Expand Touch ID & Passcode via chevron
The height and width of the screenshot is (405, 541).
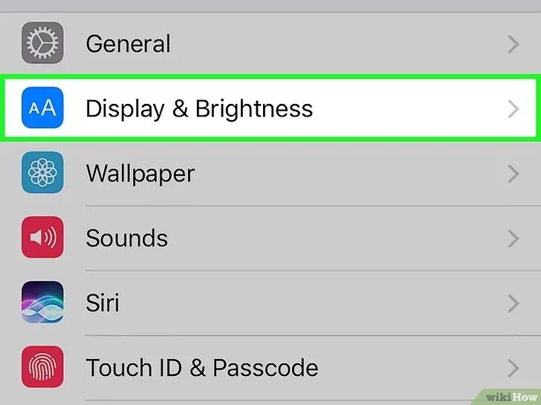point(514,368)
